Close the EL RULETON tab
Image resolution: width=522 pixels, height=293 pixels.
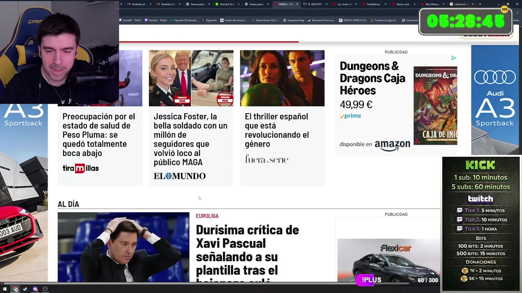click(x=327, y=4)
